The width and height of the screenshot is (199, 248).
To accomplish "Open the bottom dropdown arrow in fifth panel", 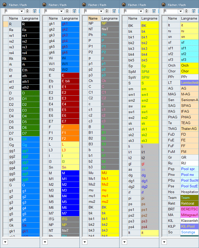I will pyautogui.click(x=164, y=242).
